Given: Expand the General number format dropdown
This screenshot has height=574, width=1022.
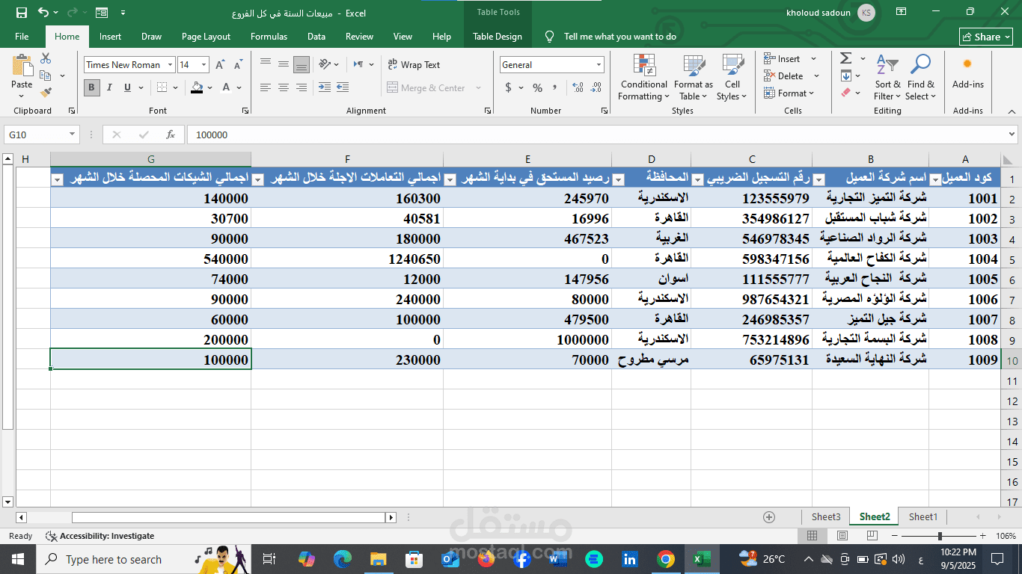Looking at the screenshot, I should [x=599, y=65].
